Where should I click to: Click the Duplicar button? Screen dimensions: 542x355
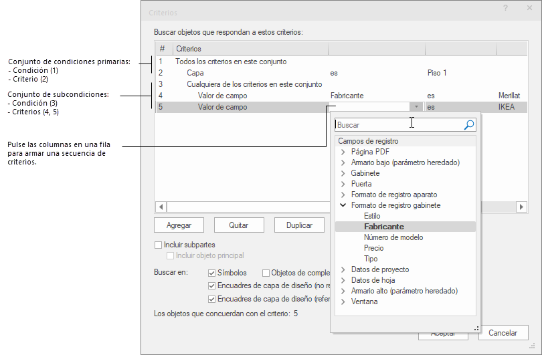[299, 225]
